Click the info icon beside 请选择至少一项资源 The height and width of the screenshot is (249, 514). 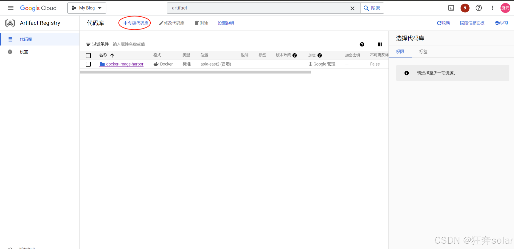click(x=407, y=73)
